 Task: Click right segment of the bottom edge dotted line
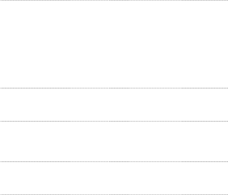coord(169,195)
